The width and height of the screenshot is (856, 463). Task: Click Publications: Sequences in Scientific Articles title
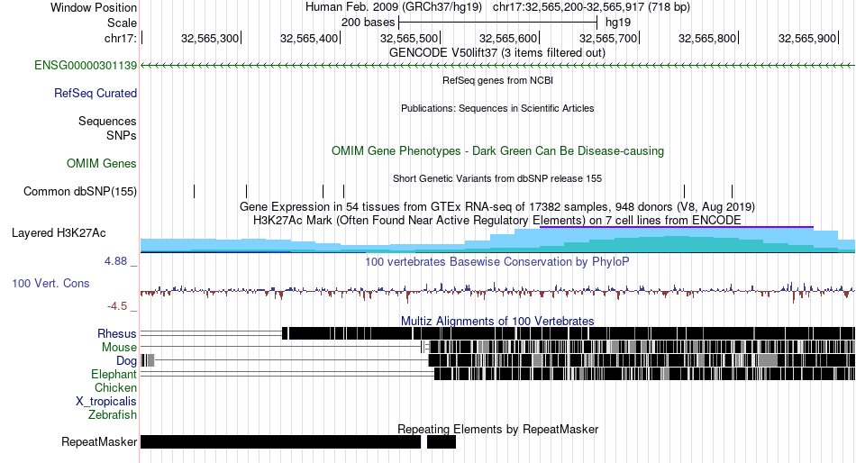point(497,108)
